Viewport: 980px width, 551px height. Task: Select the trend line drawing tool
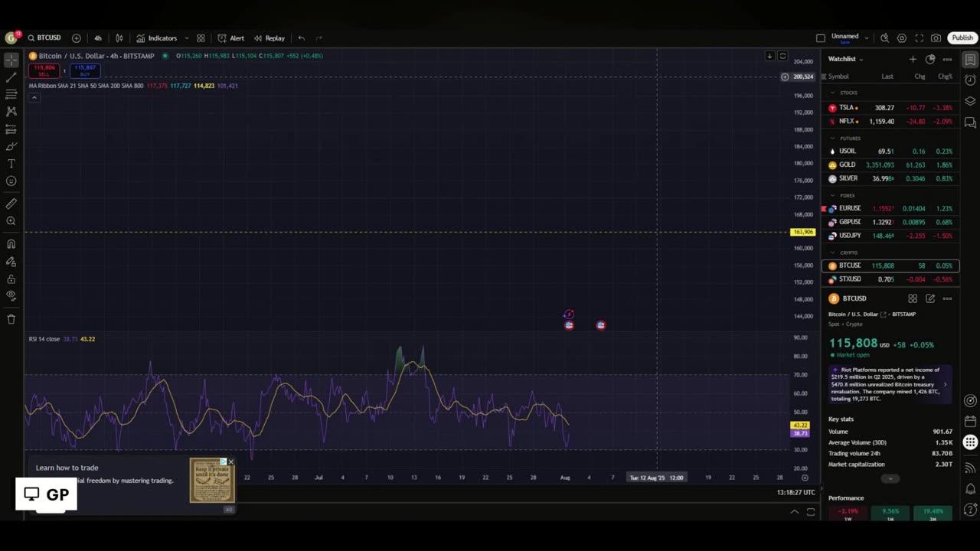point(11,77)
